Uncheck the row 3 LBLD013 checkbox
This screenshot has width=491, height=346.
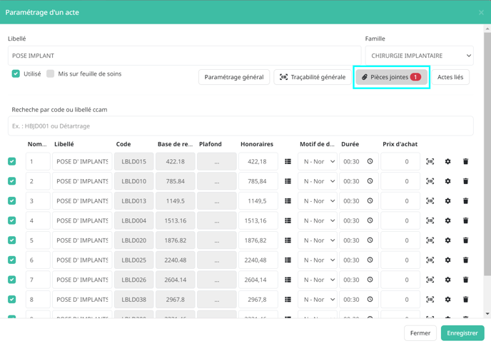tap(12, 201)
